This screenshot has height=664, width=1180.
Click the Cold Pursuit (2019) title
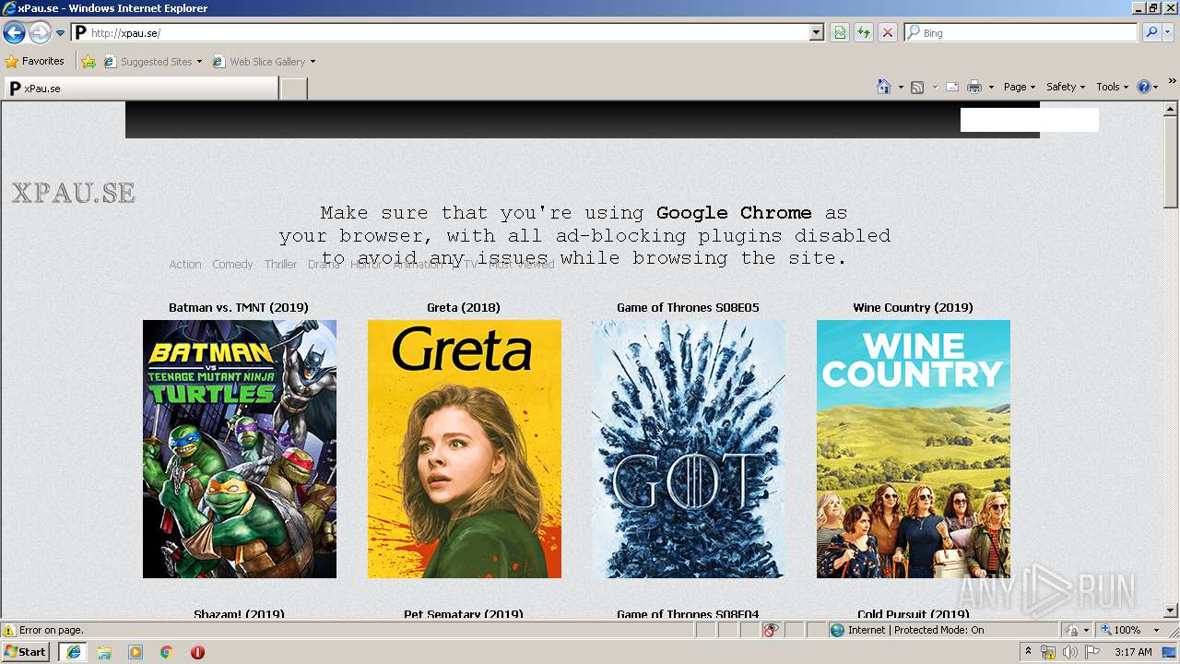click(x=914, y=613)
